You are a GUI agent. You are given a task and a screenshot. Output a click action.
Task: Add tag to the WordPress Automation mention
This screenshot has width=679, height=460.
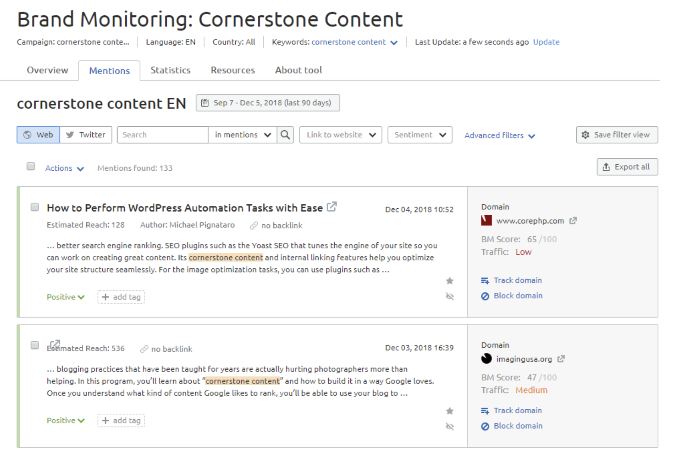[121, 297]
